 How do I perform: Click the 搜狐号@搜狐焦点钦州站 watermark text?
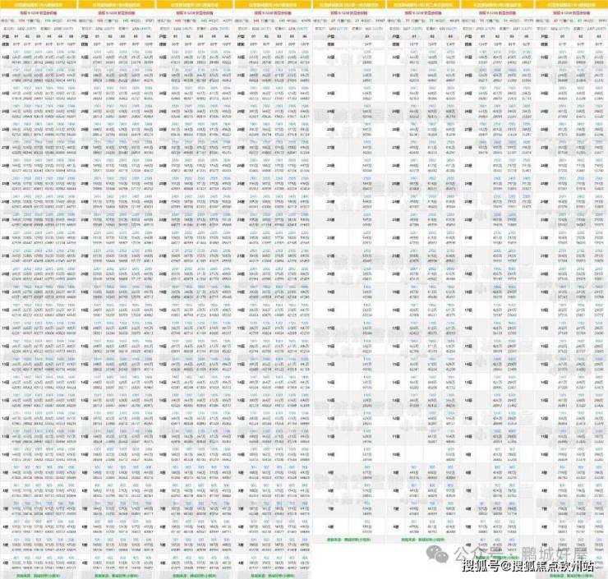point(528,566)
